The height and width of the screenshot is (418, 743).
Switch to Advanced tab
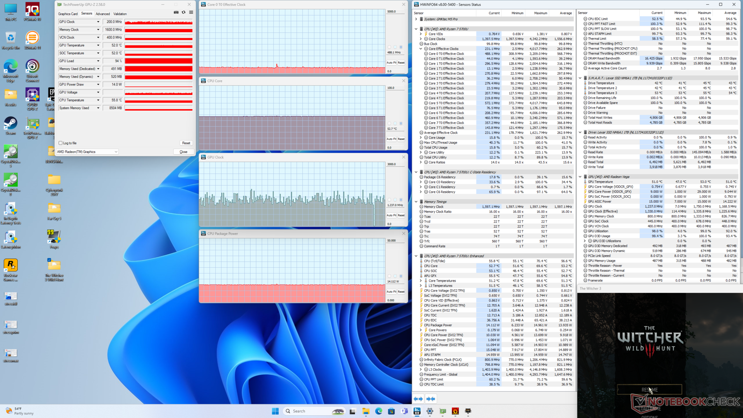click(103, 14)
